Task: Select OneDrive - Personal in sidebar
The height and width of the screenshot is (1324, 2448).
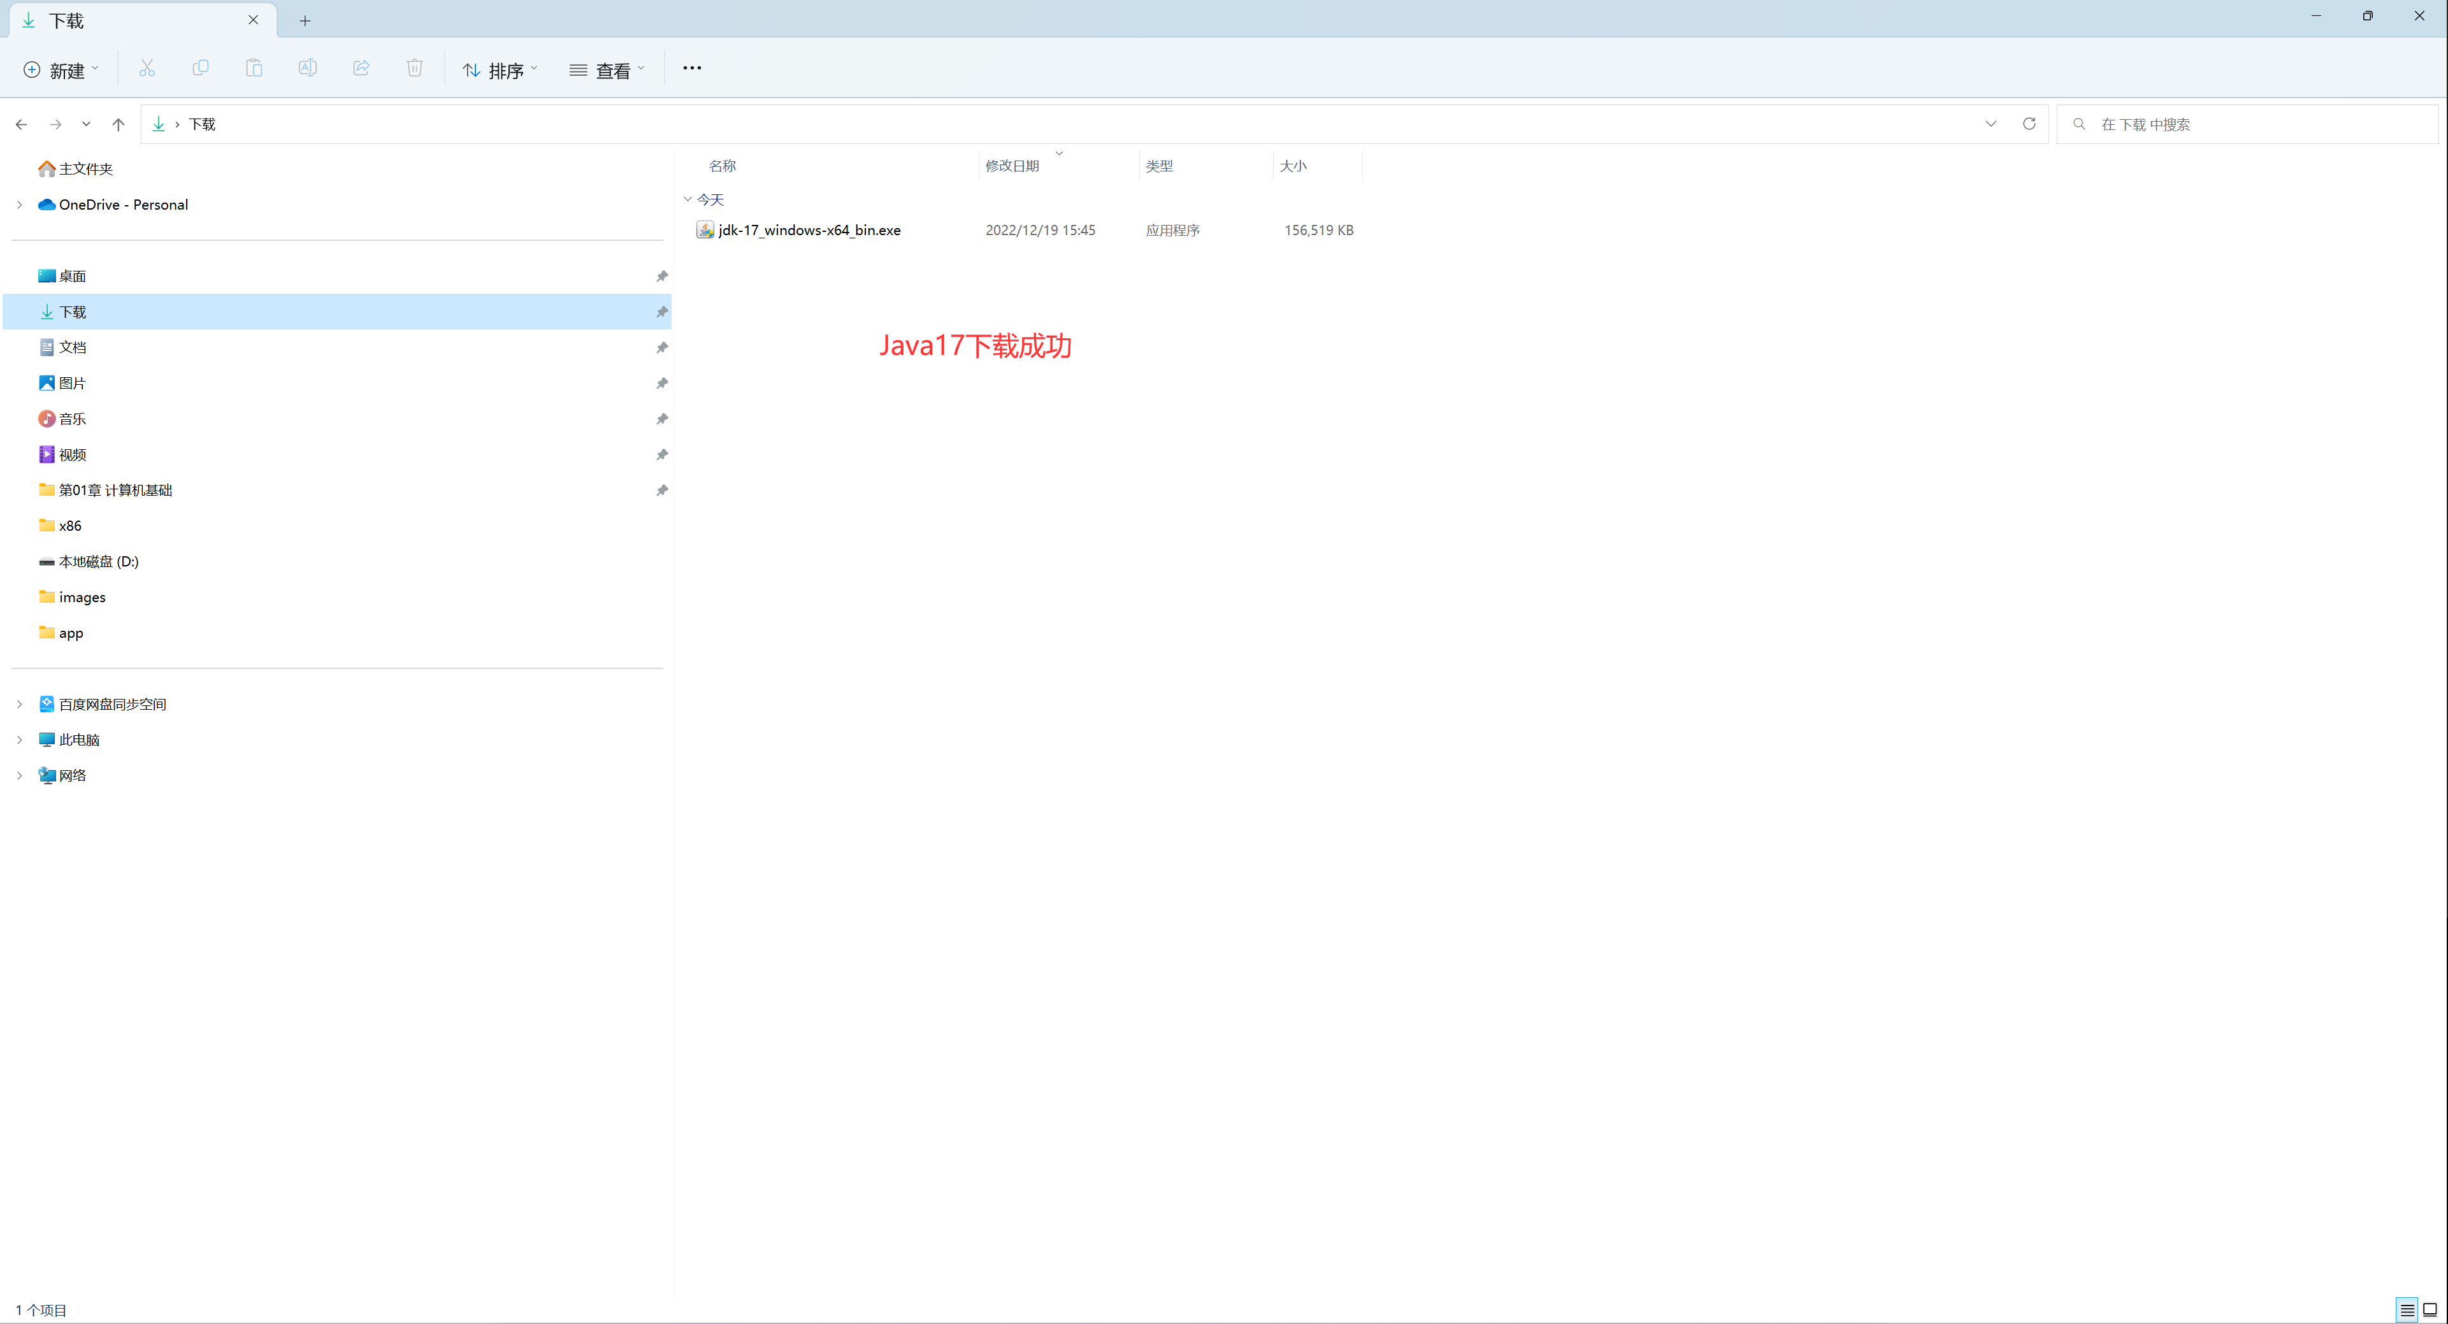Action: tap(113, 205)
